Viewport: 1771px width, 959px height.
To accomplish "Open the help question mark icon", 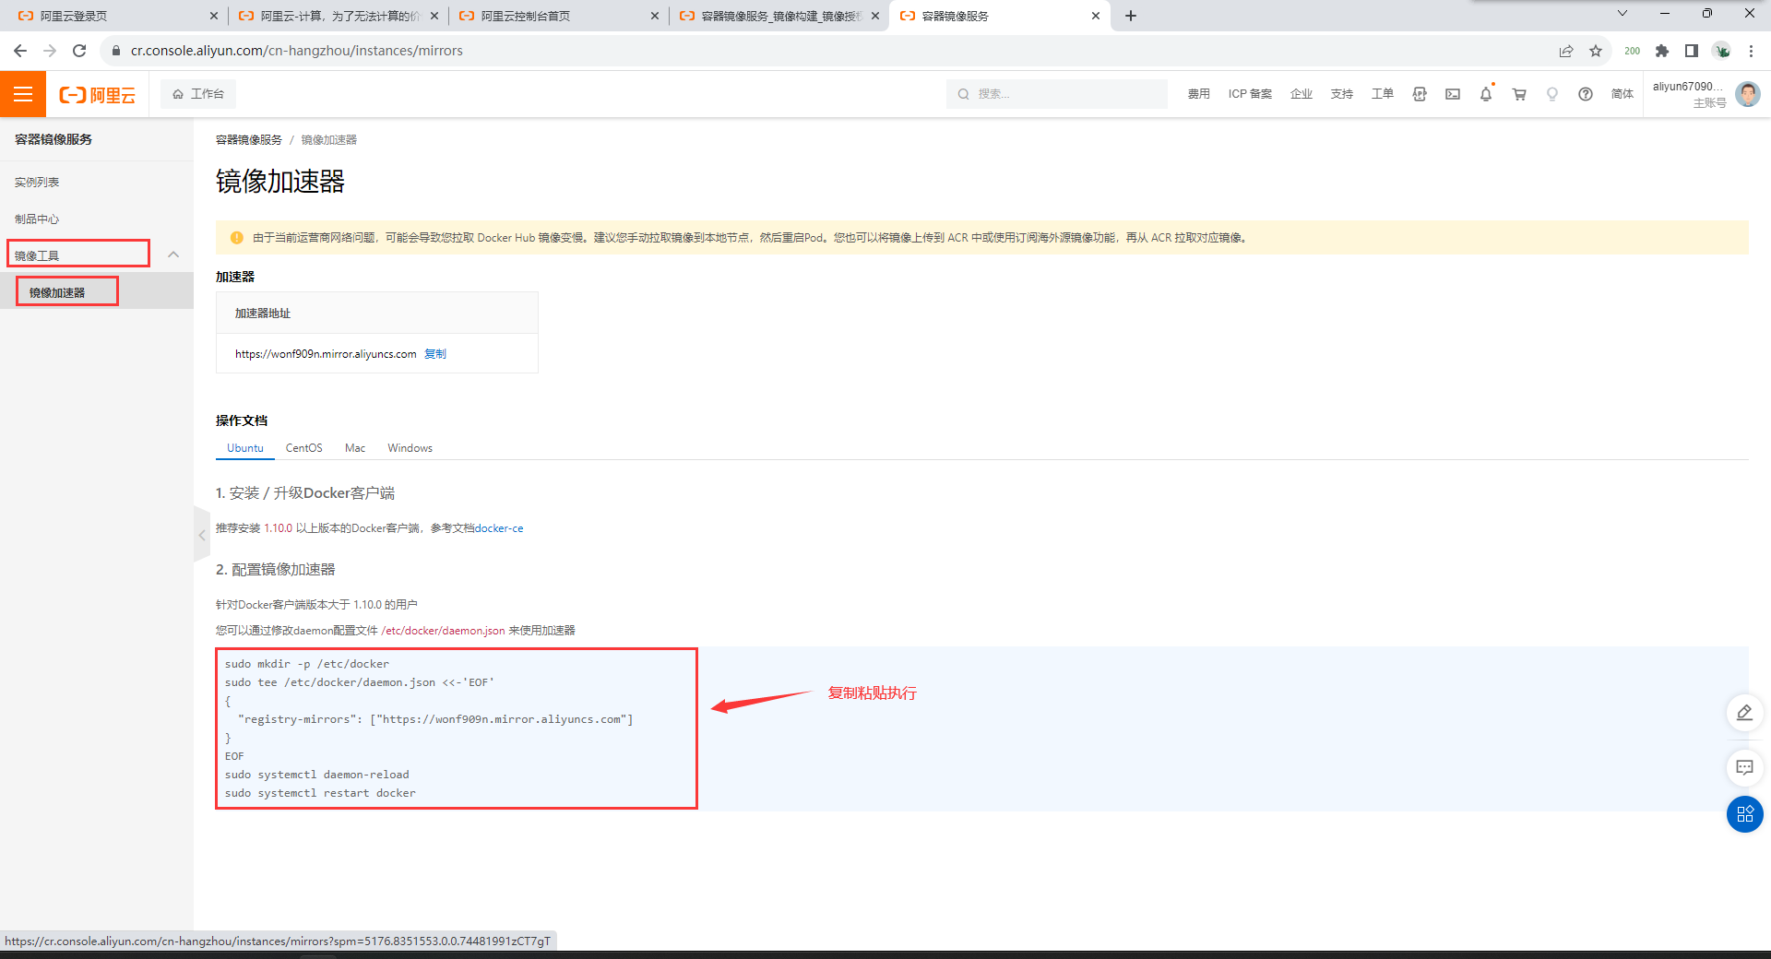I will [1586, 94].
